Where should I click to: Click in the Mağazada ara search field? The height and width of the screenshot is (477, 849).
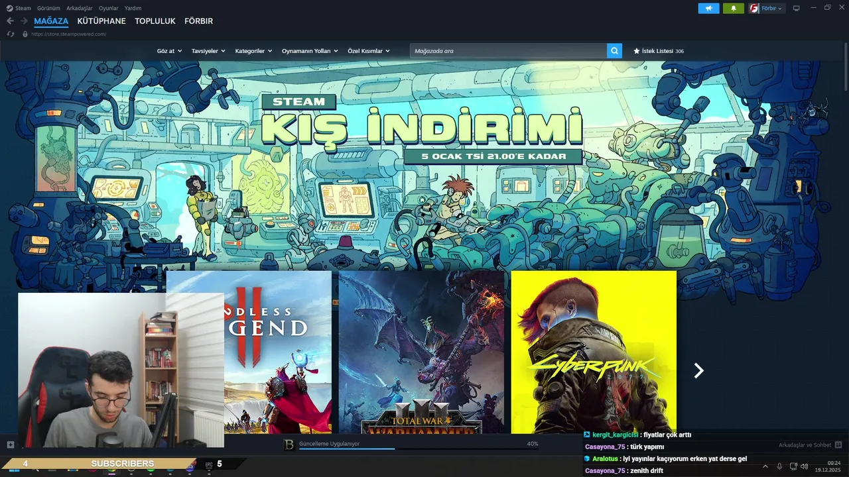508,51
